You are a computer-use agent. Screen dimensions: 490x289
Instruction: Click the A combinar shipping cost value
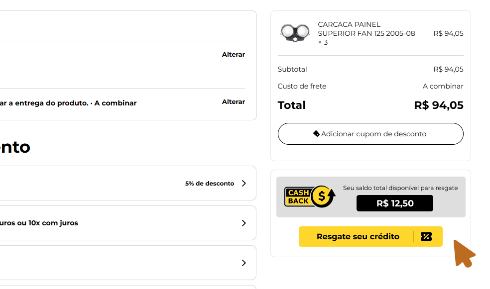(x=443, y=86)
